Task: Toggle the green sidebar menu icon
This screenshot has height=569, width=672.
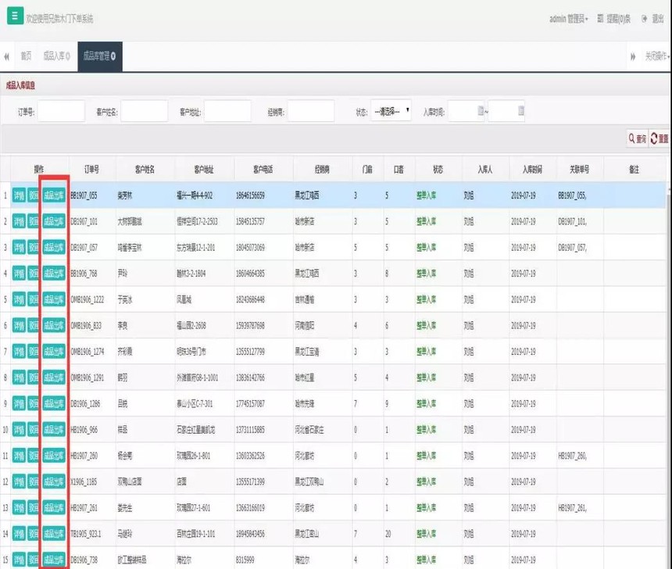Action: tap(15, 16)
